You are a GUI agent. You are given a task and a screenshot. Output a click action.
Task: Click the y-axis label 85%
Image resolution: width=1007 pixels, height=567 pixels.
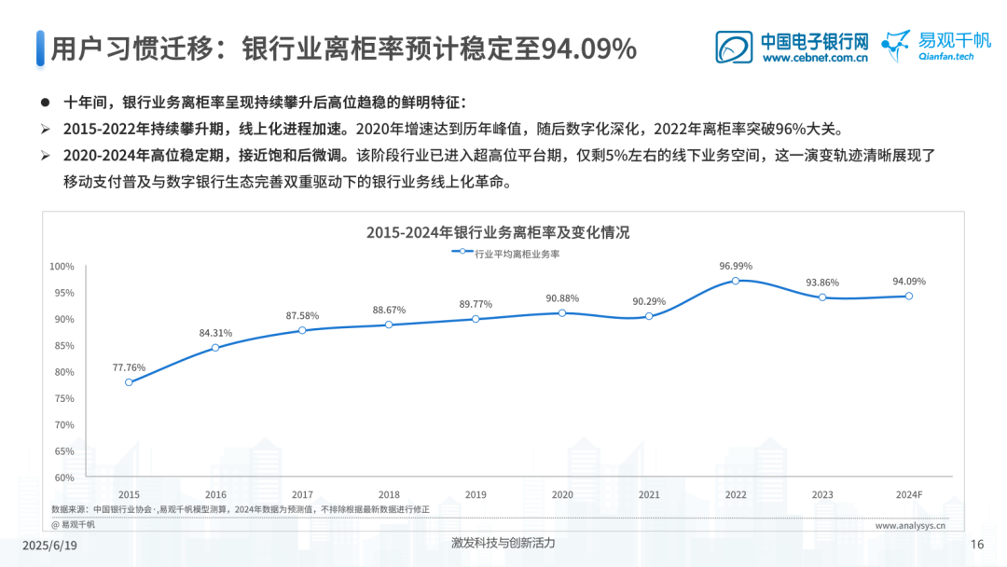coord(64,345)
